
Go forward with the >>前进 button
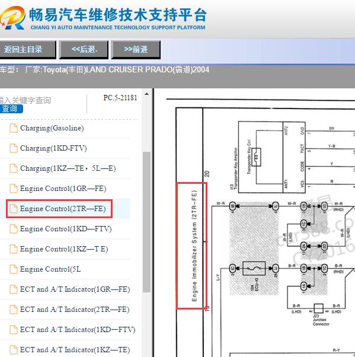click(x=136, y=50)
